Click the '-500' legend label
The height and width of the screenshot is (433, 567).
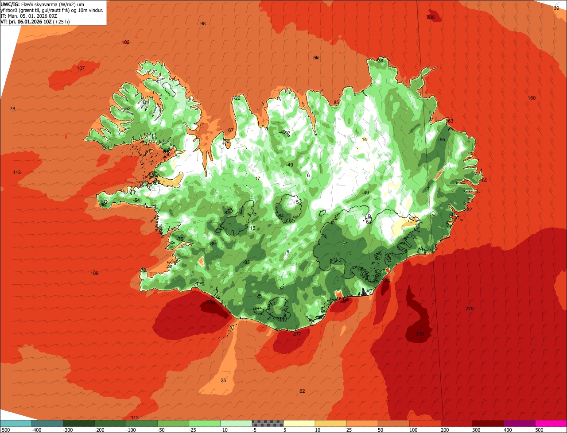(5, 429)
